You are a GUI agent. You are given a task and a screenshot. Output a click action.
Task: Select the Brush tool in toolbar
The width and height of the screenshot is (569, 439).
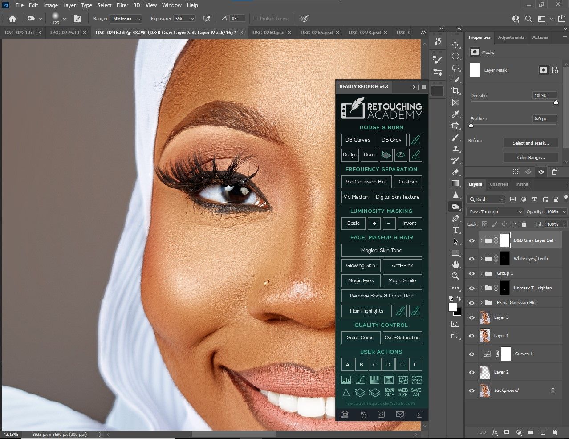point(455,138)
